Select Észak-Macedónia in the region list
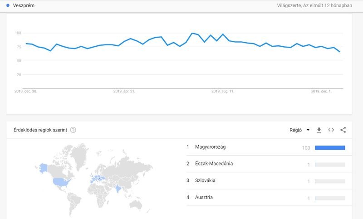The width and height of the screenshot is (363, 219). click(214, 164)
